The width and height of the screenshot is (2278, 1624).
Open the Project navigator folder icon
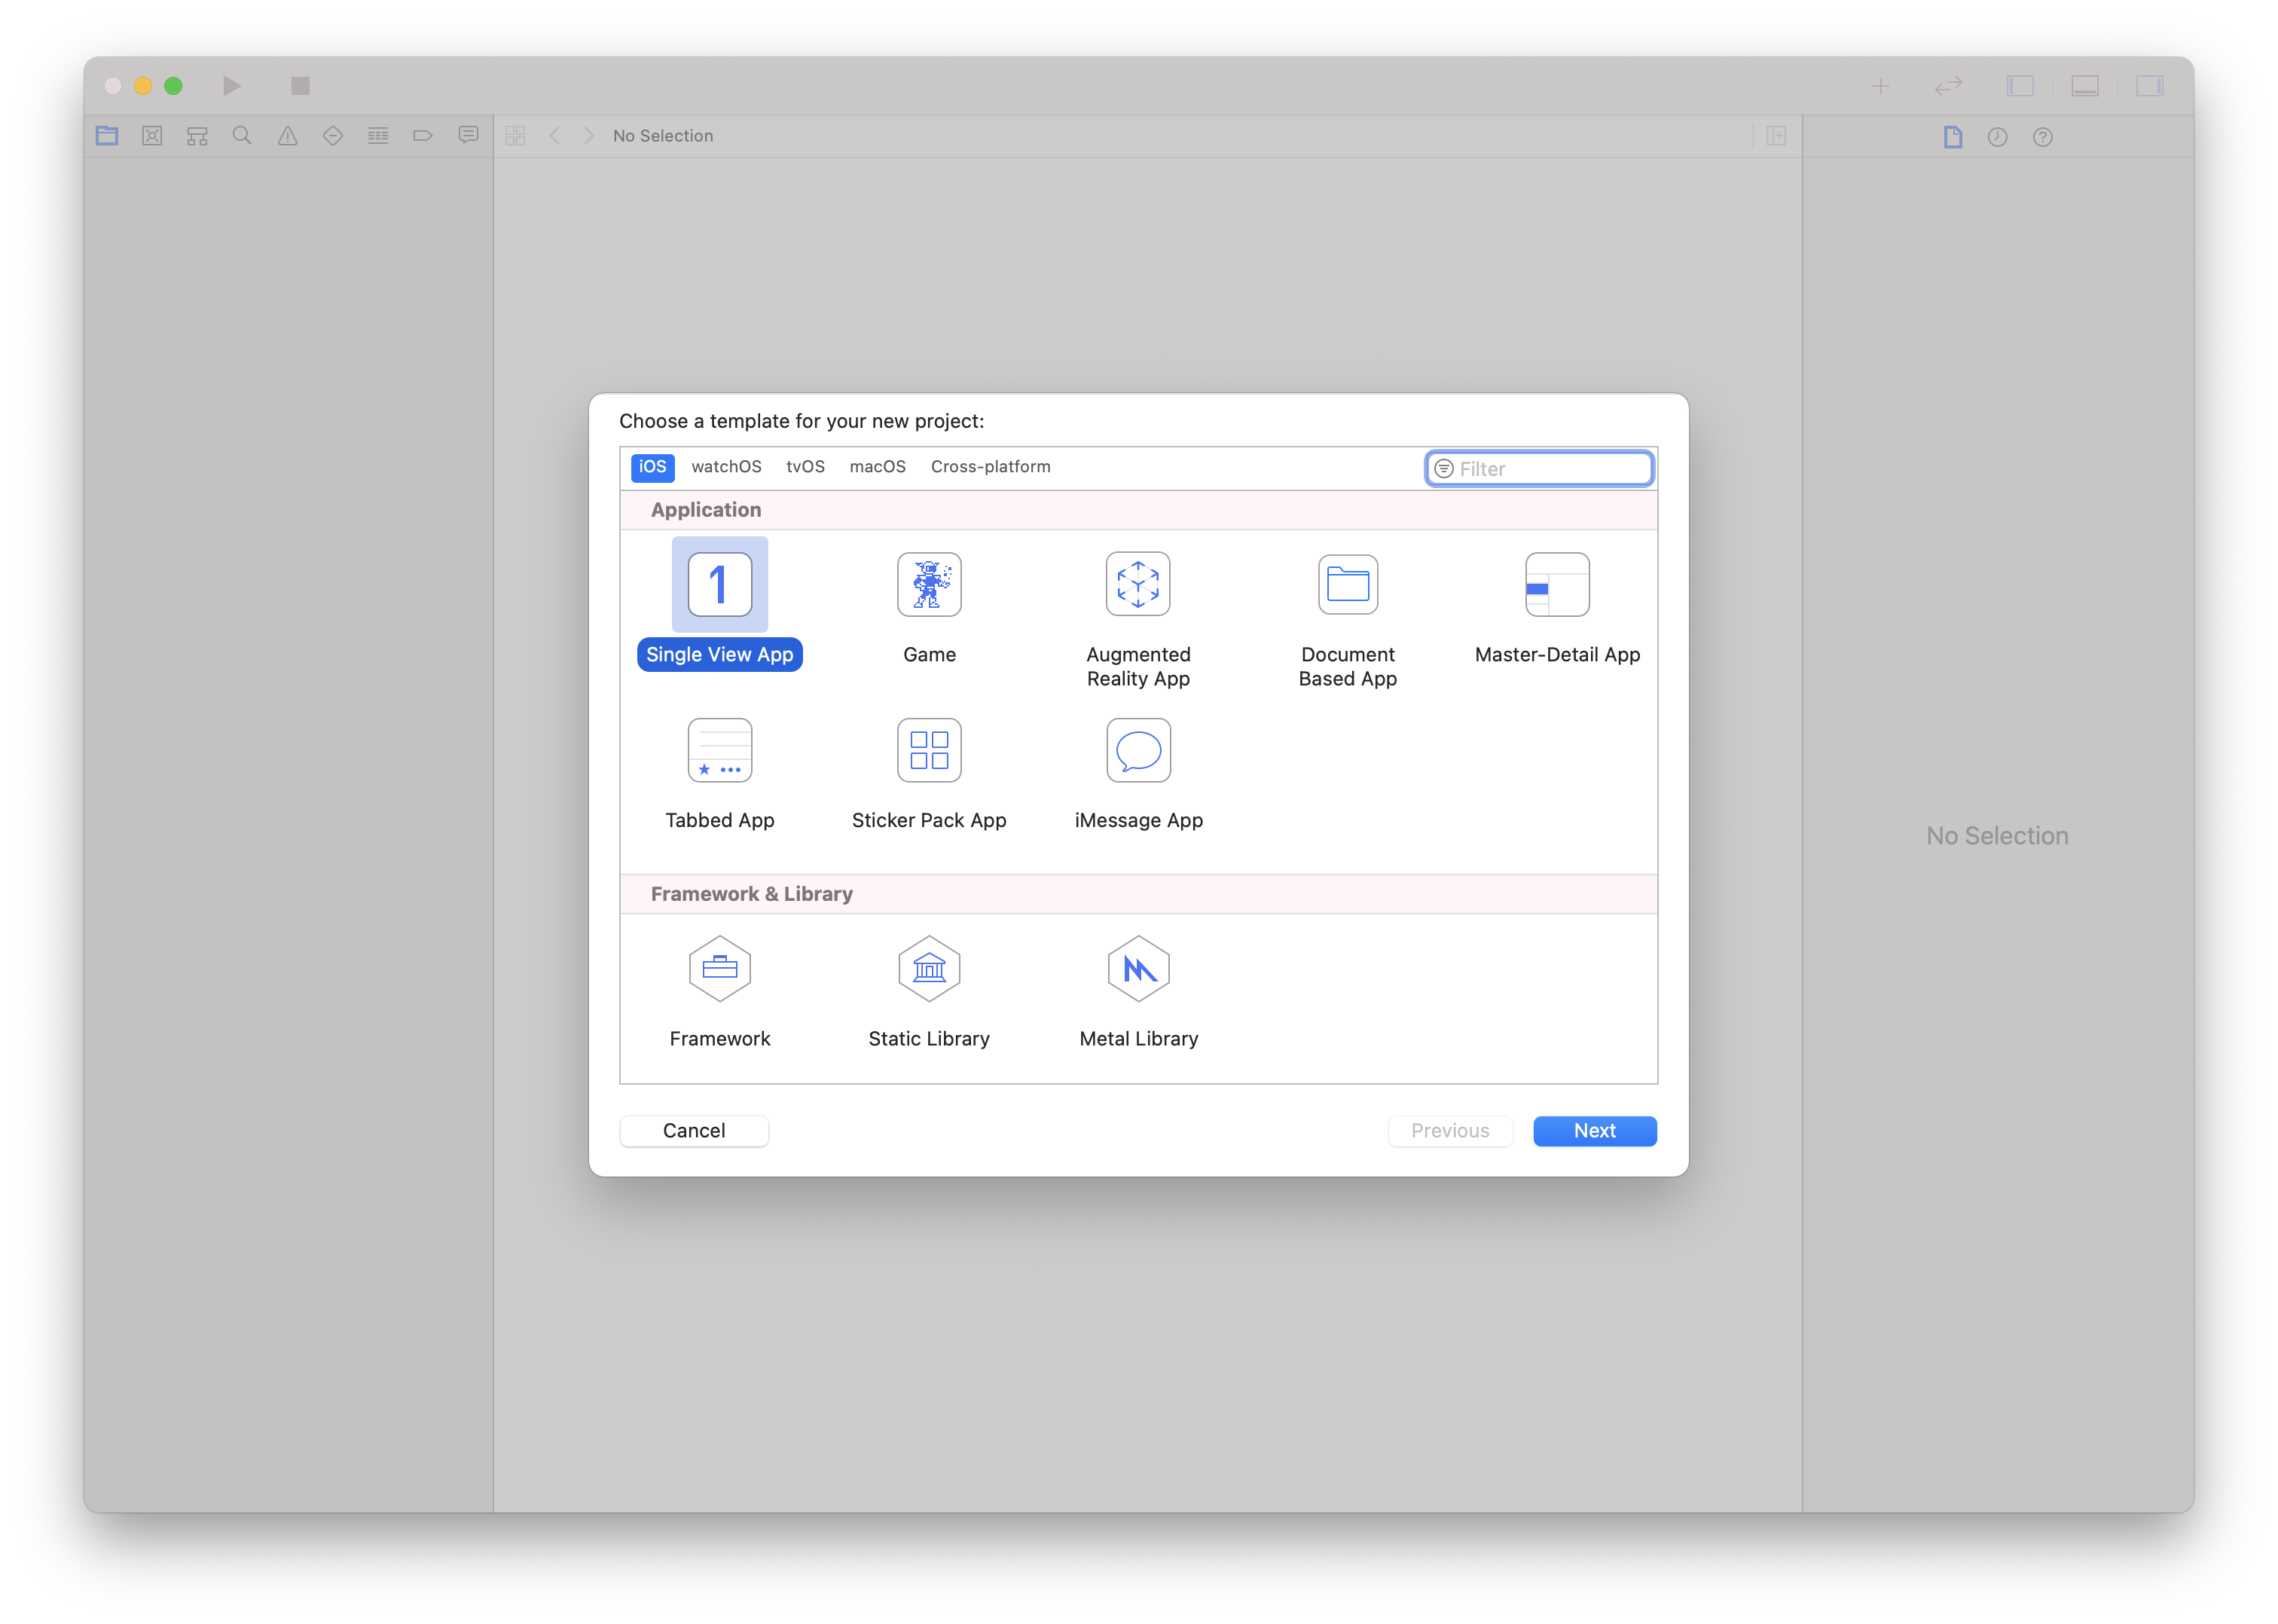(x=107, y=136)
